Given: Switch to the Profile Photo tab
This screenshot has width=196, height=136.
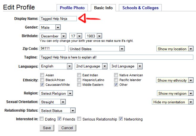Looking at the screenshot, I should [x=72, y=8].
